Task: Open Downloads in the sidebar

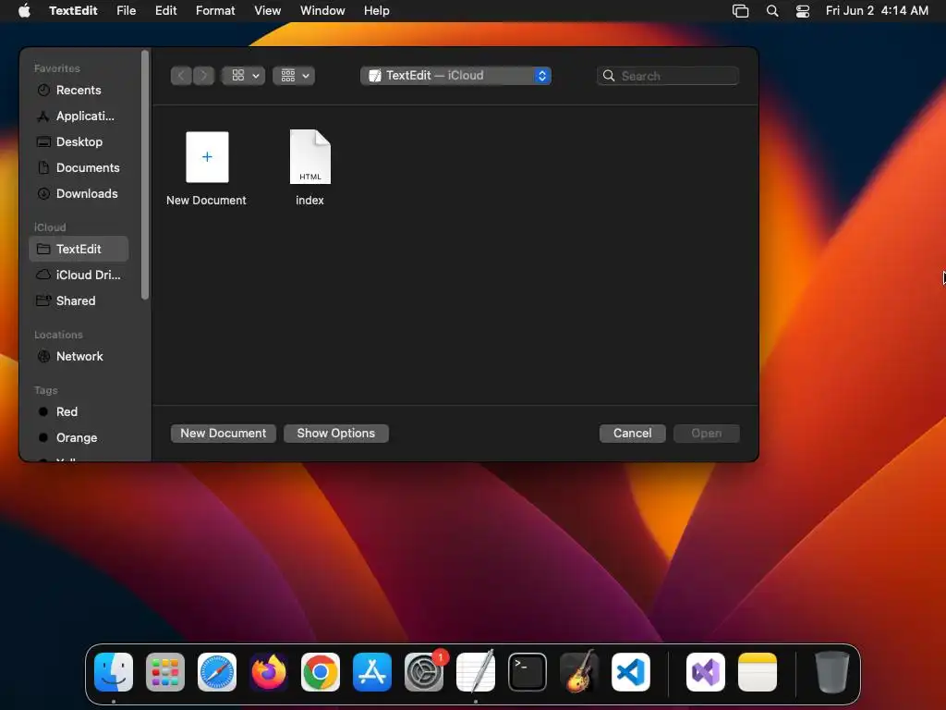Action: tap(79, 194)
